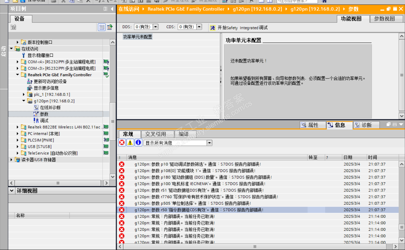Open the 调试 item under g120pn
Viewport: 405px width, 250px height.
[44, 121]
